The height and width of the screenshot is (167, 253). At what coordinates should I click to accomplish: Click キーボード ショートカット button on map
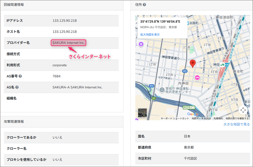tap(175, 119)
